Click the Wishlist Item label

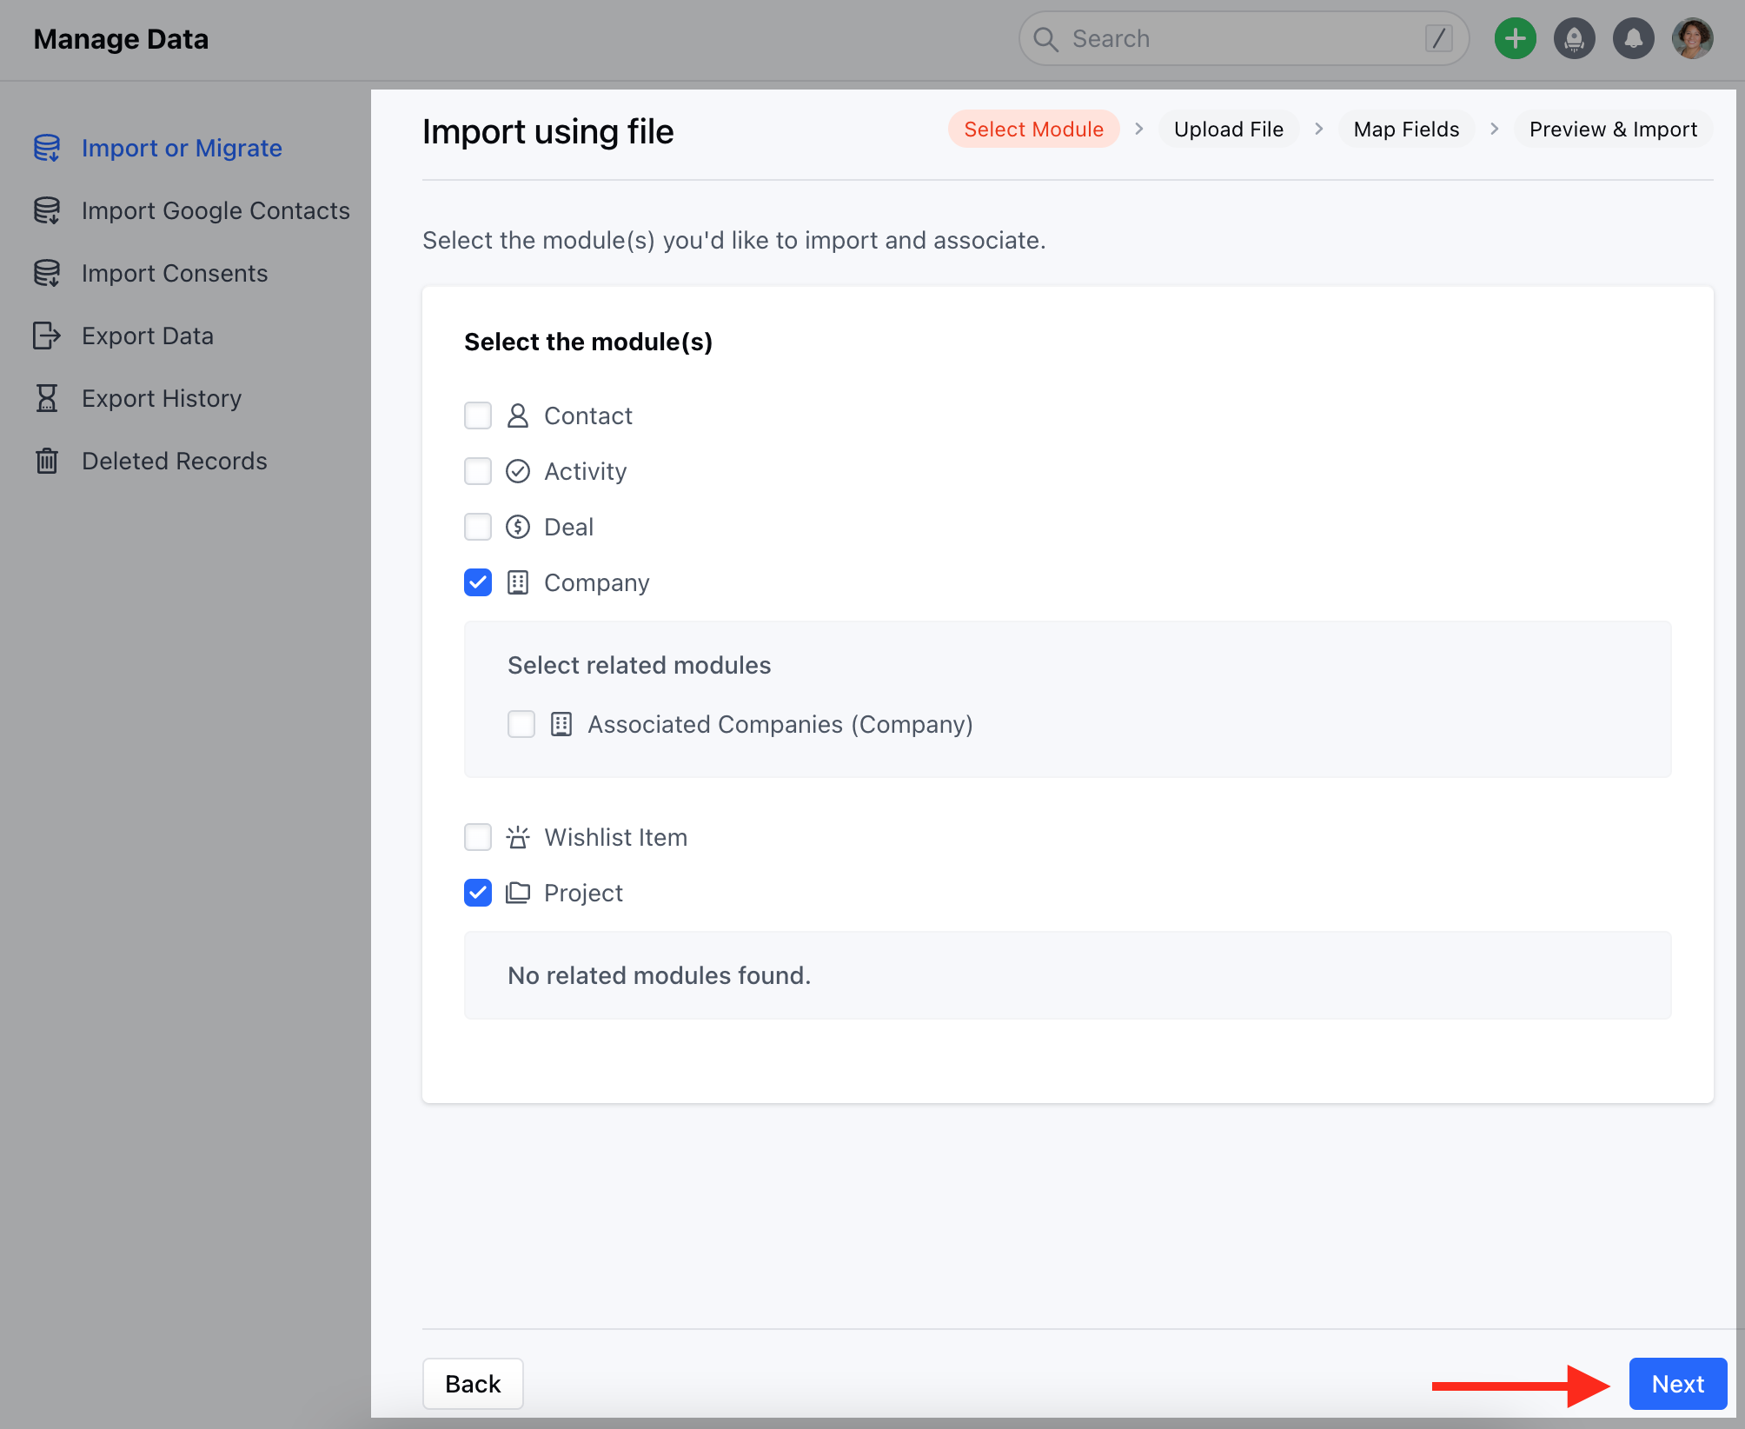[x=616, y=837]
